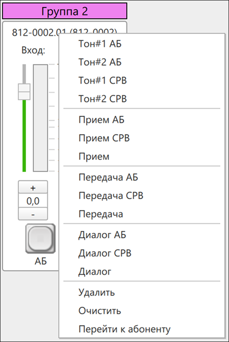Click Очистить in the context menu
This screenshot has height=342, width=229.
(142, 311)
